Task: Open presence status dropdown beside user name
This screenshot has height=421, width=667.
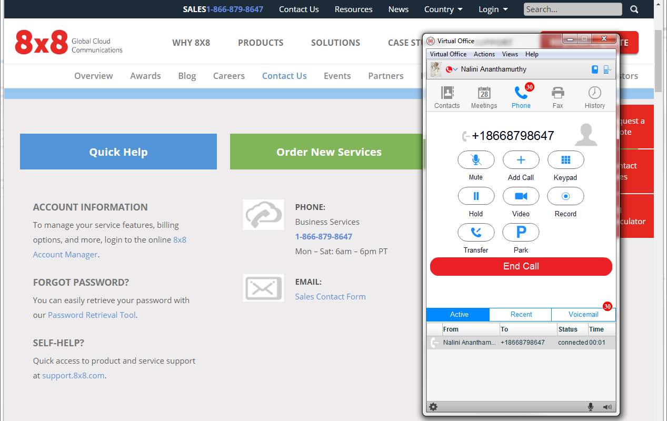Action: (452, 69)
